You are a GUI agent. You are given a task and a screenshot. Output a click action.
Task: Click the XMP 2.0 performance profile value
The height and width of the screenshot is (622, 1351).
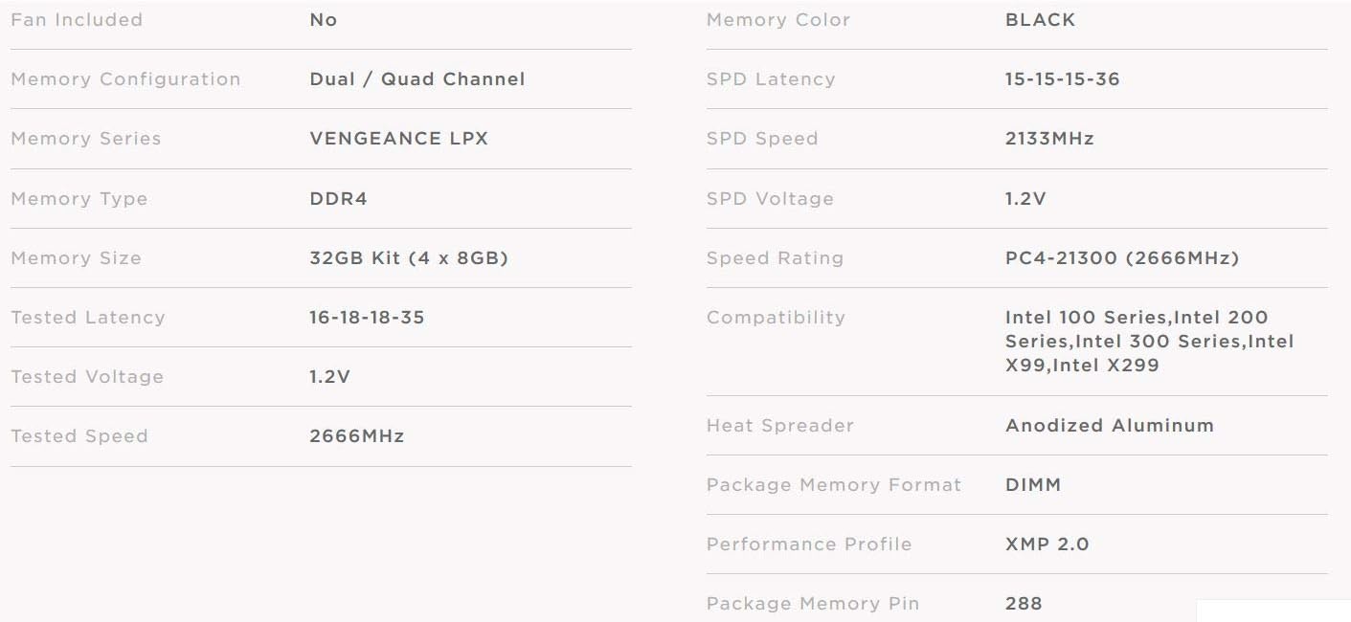1047,544
